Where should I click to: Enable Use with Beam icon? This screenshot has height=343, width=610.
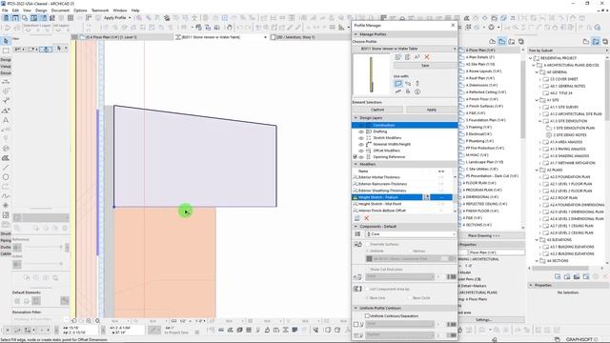tap(408, 83)
